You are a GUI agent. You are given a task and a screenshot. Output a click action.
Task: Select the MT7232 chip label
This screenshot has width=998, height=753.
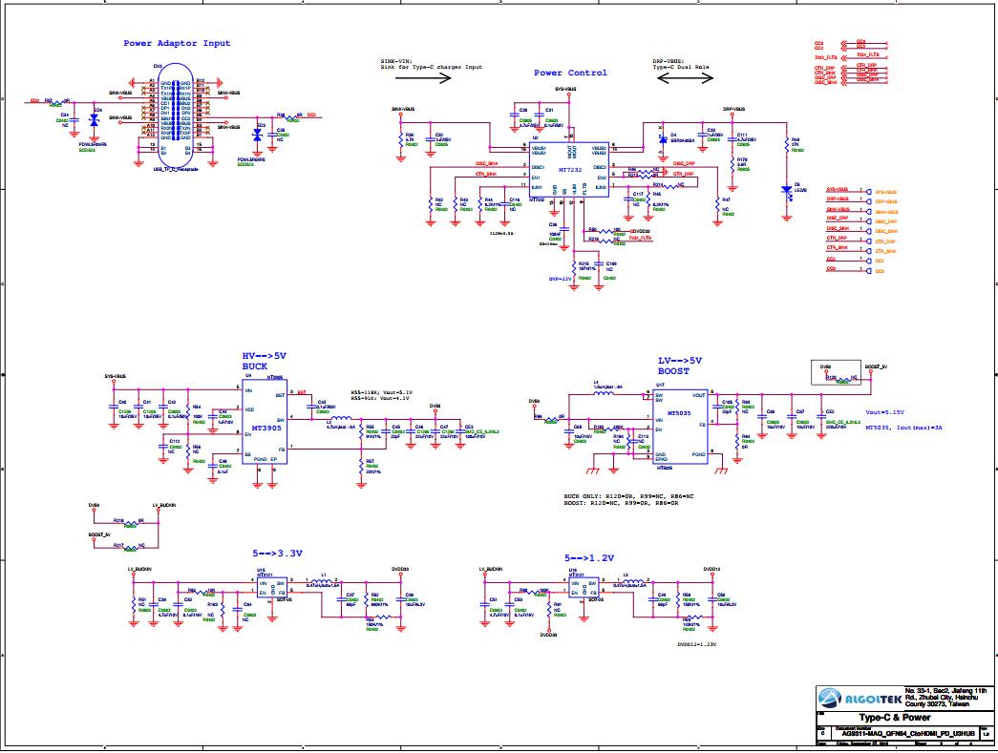coord(570,170)
